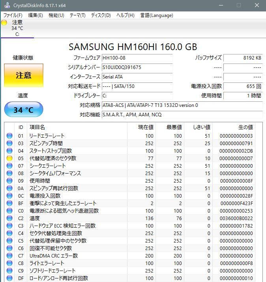Click the status icon for row 0C 電源投入回数
The image size is (266, 282).
click(x=9, y=196)
